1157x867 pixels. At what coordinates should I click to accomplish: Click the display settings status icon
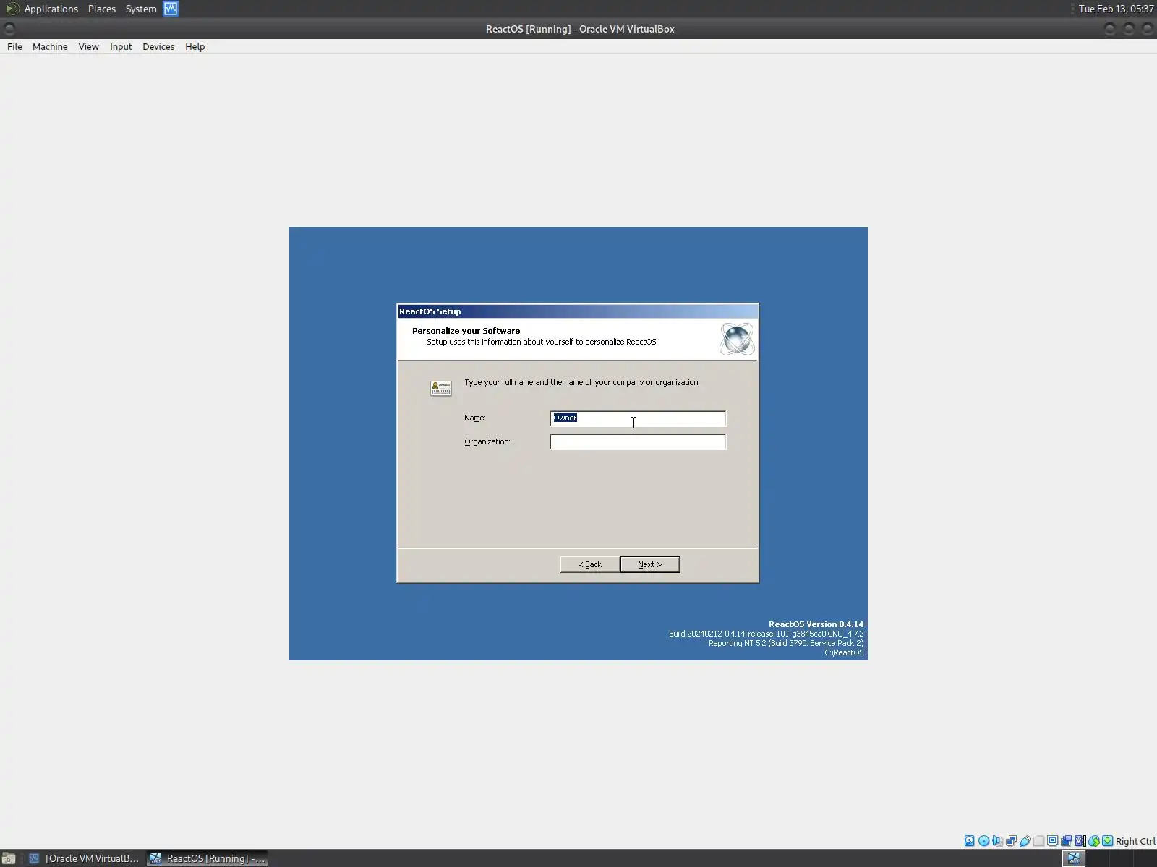click(1052, 841)
